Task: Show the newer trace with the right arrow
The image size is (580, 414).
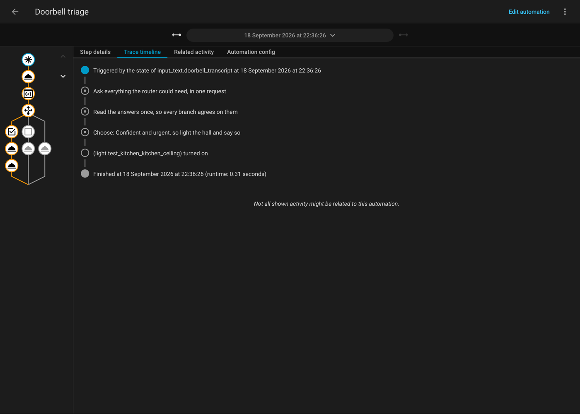Action: point(403,35)
